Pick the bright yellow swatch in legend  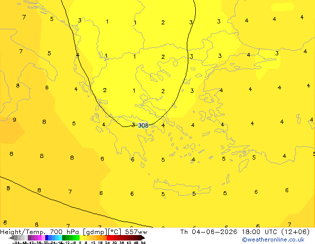[81, 238]
